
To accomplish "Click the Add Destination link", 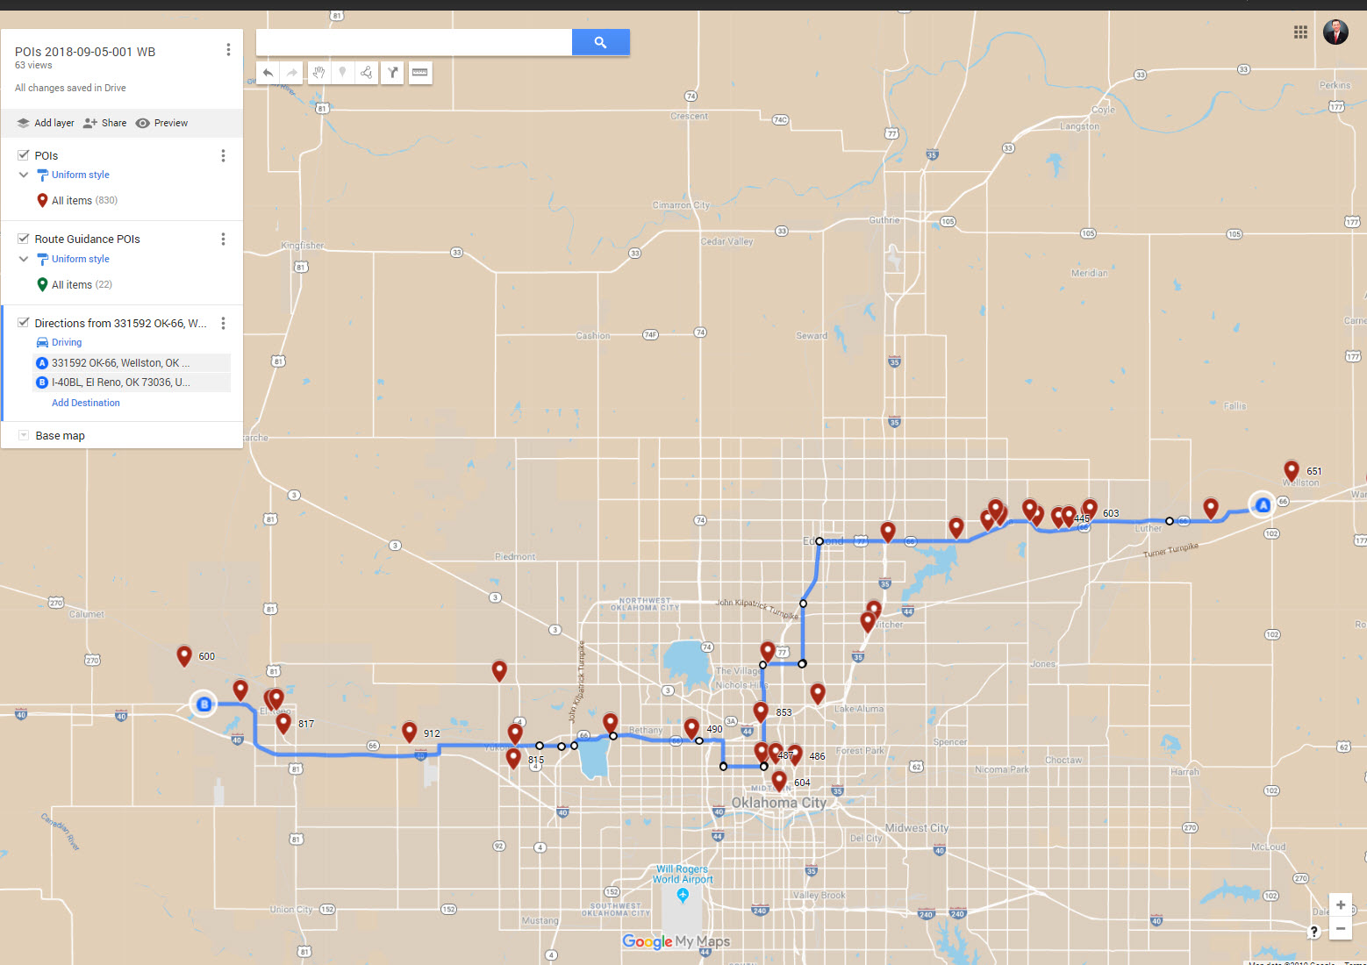I will pyautogui.click(x=86, y=403).
